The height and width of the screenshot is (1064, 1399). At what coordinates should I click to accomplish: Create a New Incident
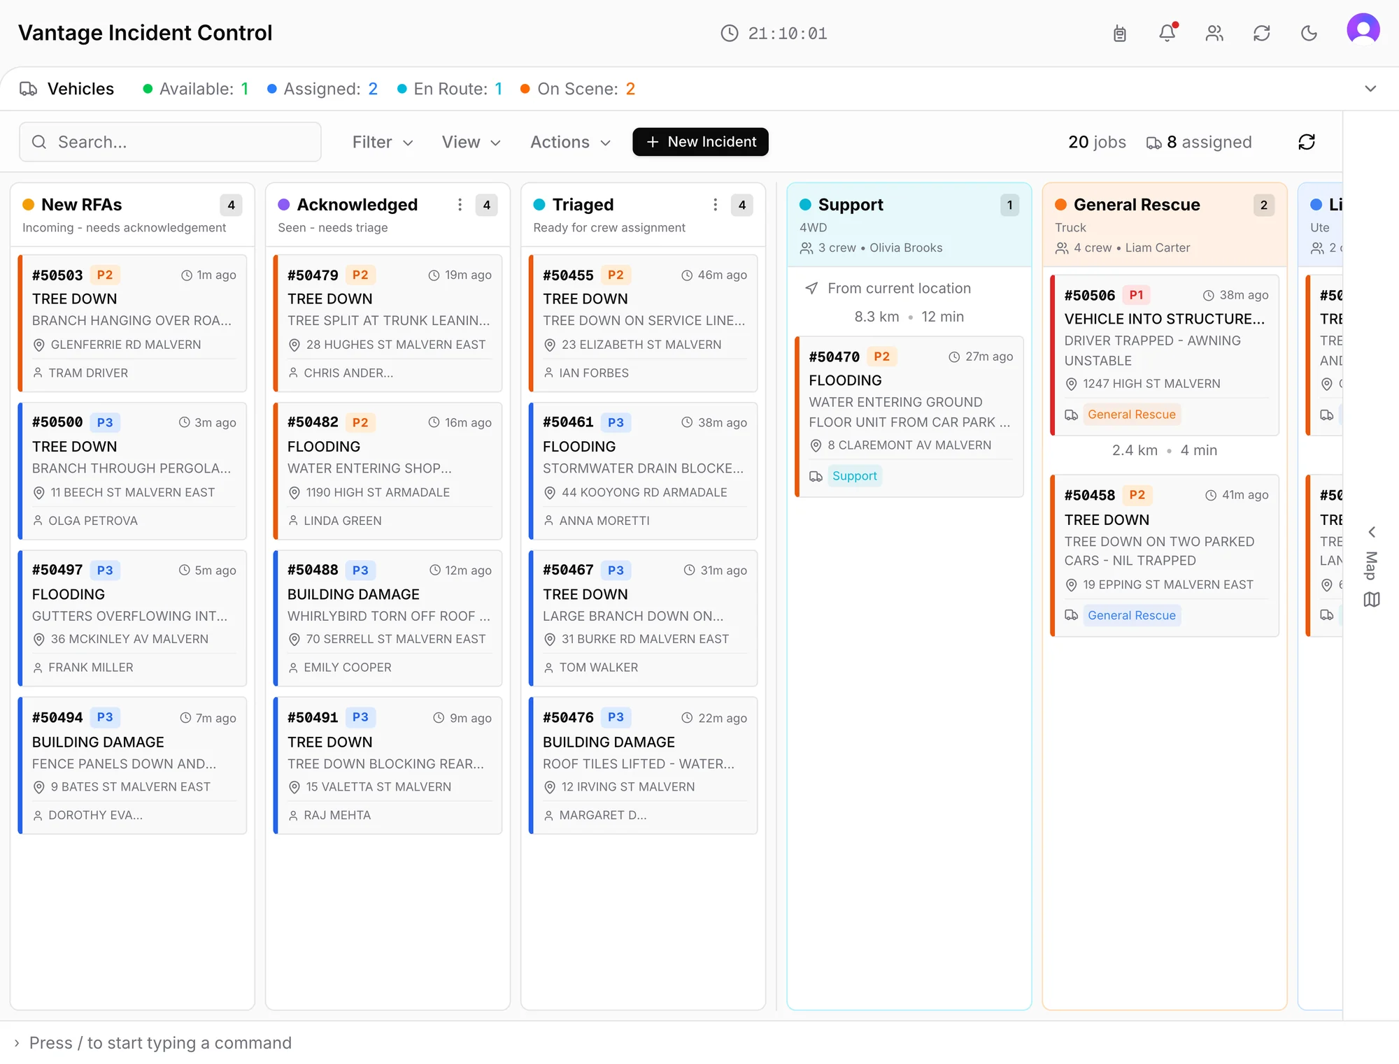pyautogui.click(x=700, y=142)
